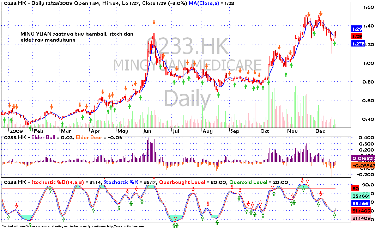Click the Feb month axis label

point(38,131)
